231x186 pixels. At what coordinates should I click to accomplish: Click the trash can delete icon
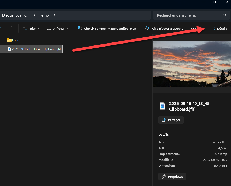coord(12,28)
